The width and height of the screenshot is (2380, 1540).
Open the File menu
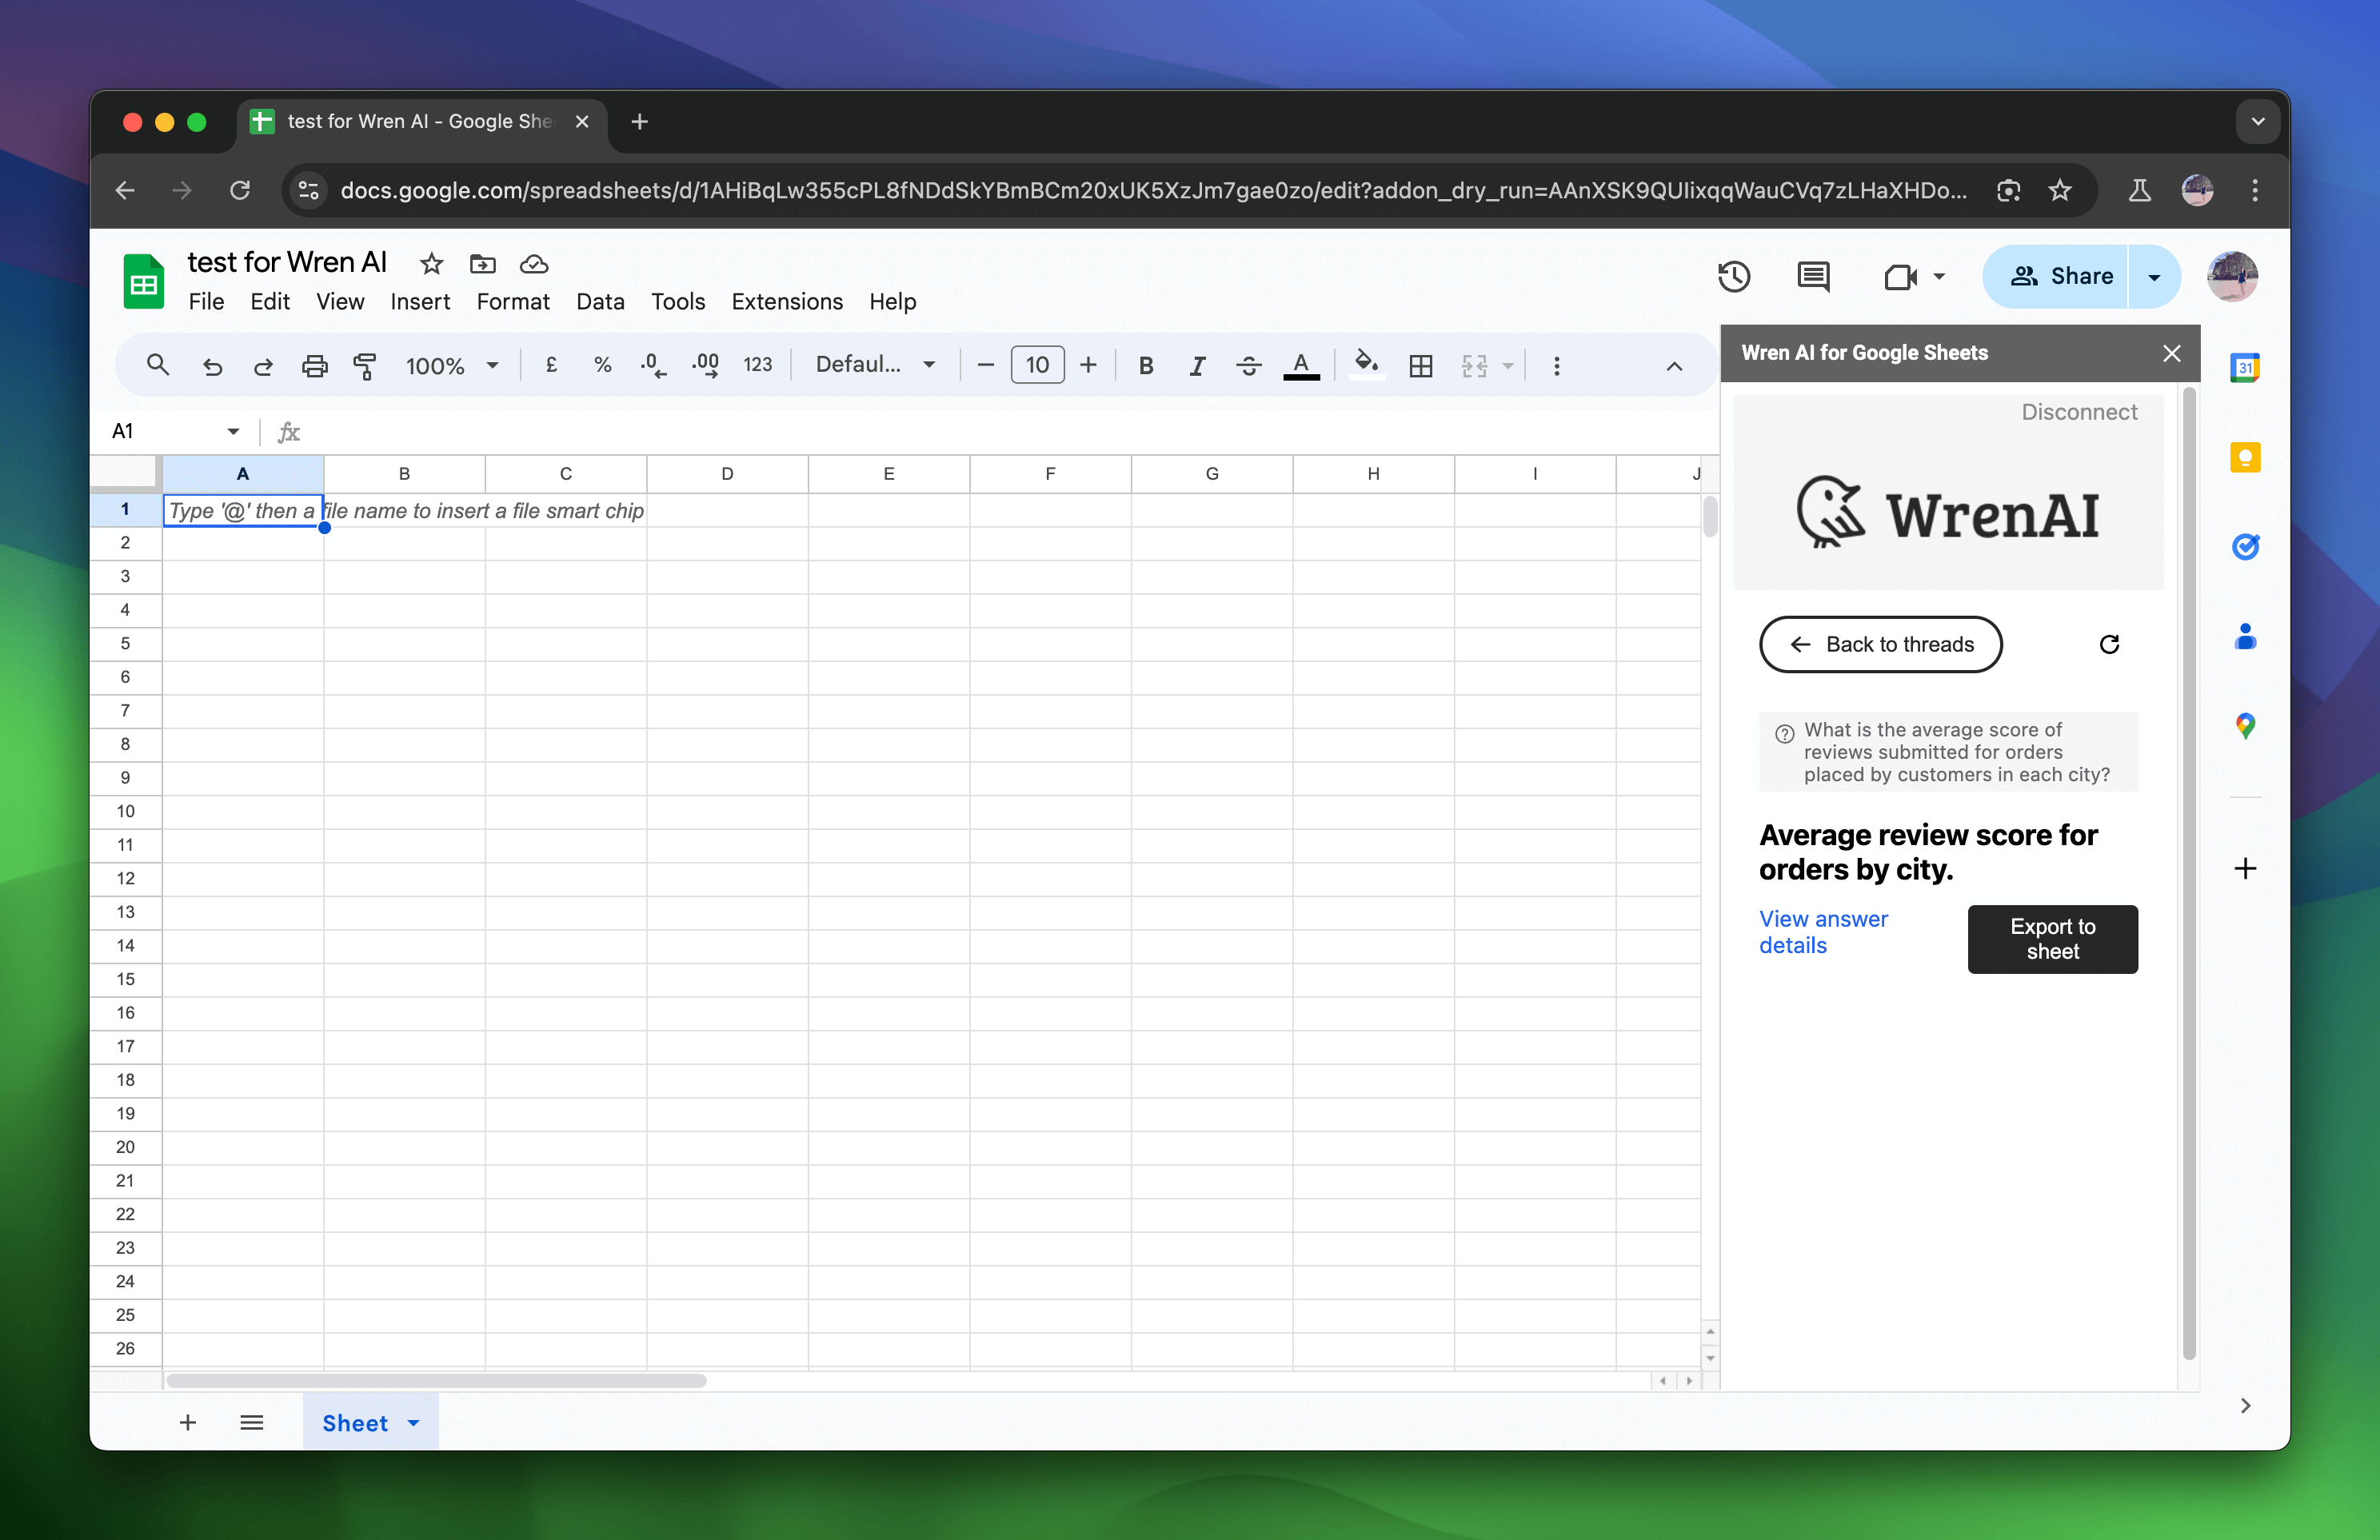coord(206,301)
